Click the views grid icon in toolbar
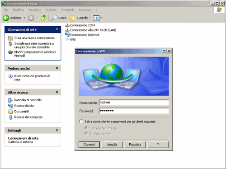 tap(96, 18)
